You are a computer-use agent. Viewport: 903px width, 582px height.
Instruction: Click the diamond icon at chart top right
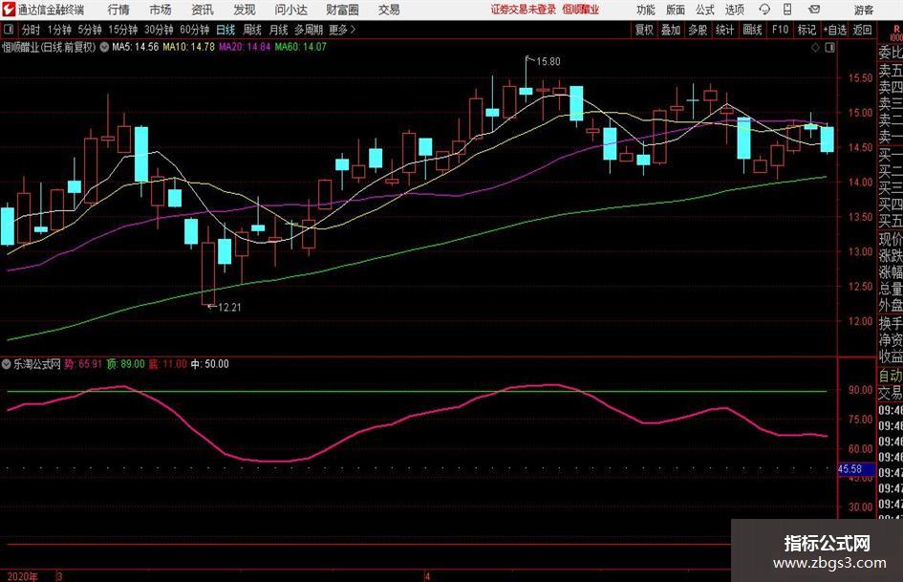point(815,48)
